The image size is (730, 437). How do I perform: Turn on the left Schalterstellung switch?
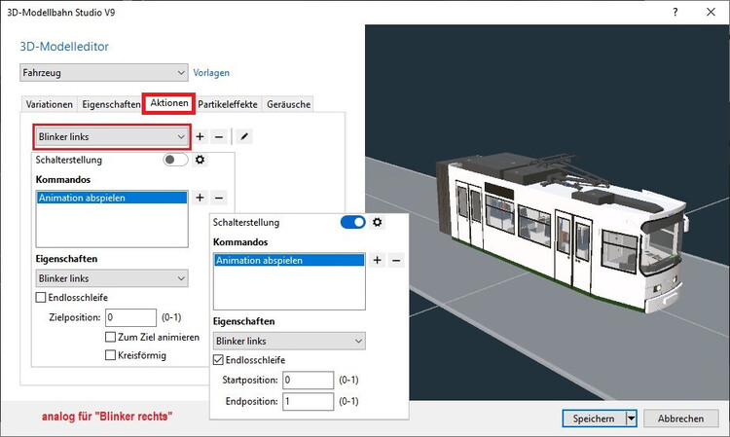click(x=176, y=160)
